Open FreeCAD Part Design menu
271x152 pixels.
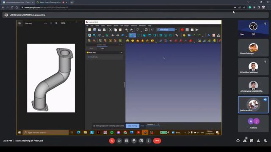124,25
